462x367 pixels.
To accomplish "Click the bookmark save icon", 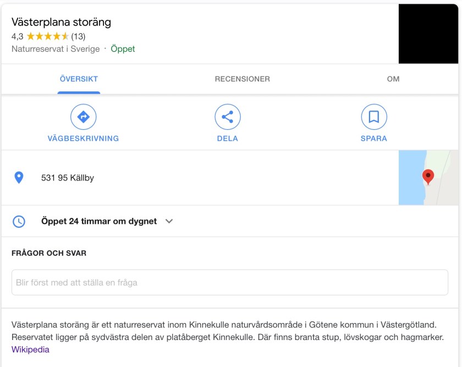I will 373,117.
